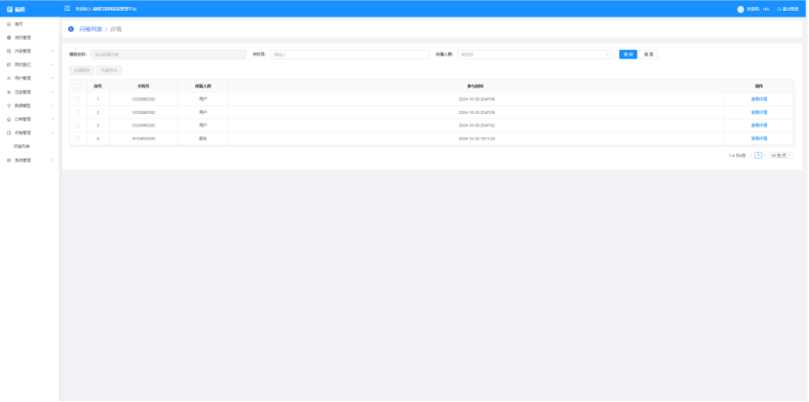Select 问卷列表 in the sidebar submenu
This screenshot has height=402, width=809.
point(22,146)
